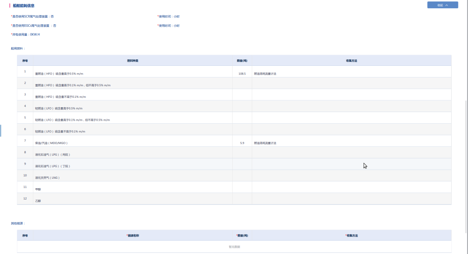Select row 11 甲醇 fuel type

tap(38, 189)
